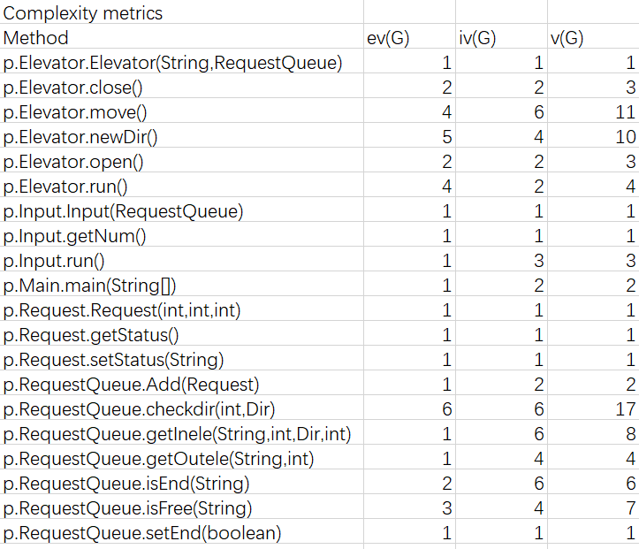Select the ev(G) column header cell

388,38
